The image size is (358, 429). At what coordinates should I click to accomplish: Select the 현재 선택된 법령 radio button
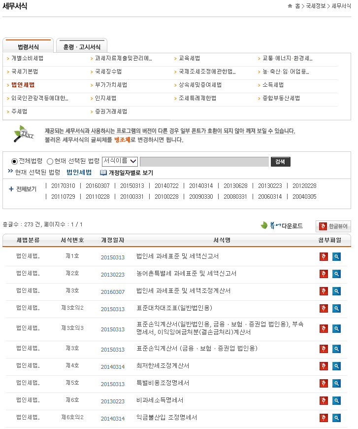pyautogui.click(x=50, y=161)
